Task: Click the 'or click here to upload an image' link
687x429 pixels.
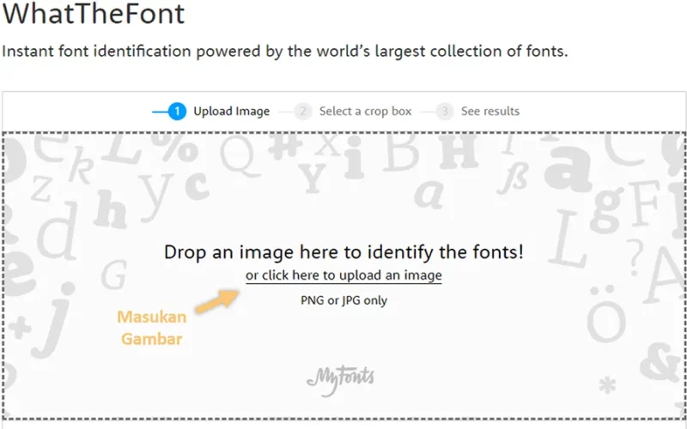Action: click(343, 275)
